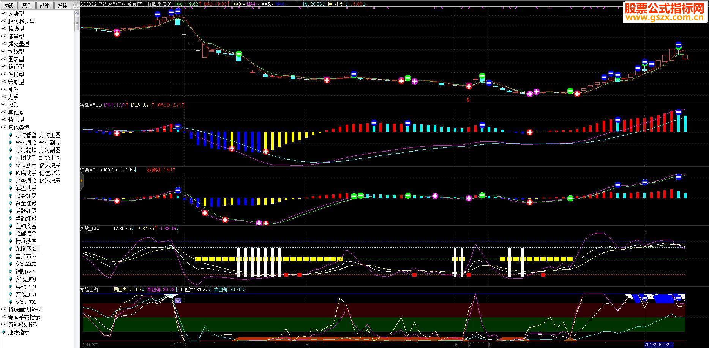Click the cube icon beside 主图助手 K线主图

(11, 158)
